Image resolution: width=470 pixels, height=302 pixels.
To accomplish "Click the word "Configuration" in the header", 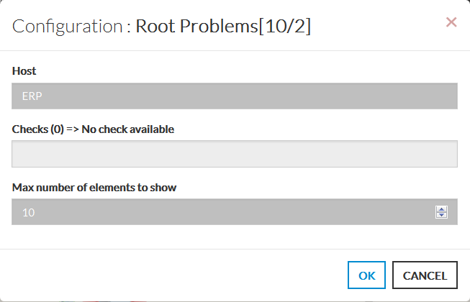I will 67,27.
